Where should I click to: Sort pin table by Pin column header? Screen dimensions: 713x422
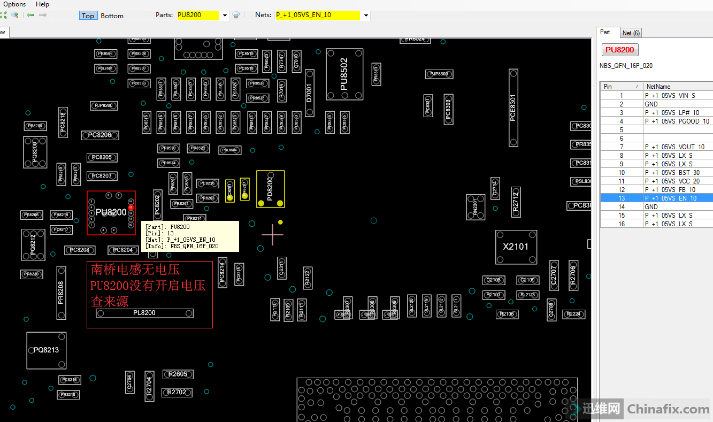[620, 86]
